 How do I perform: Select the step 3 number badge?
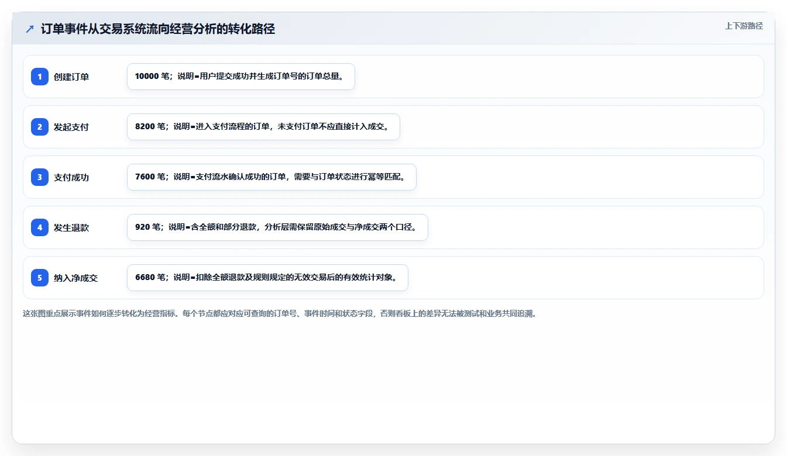point(40,177)
